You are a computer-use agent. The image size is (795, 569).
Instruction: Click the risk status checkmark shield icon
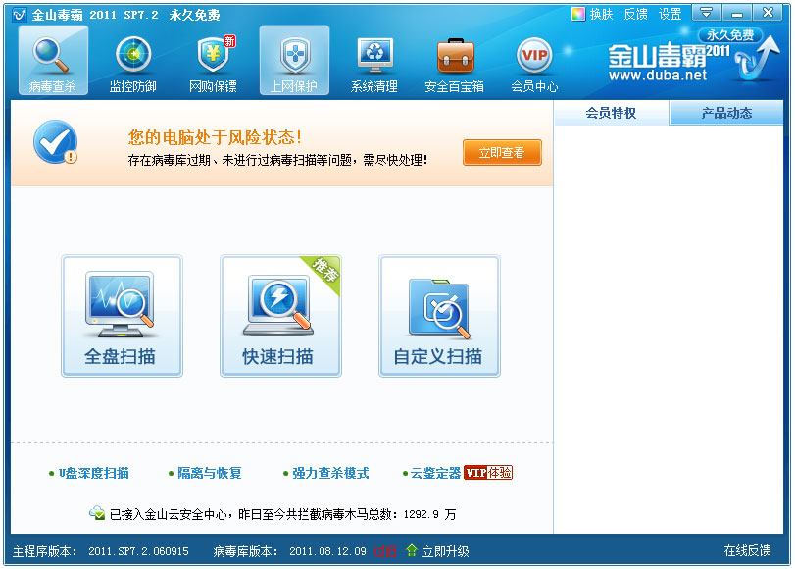pos(55,142)
